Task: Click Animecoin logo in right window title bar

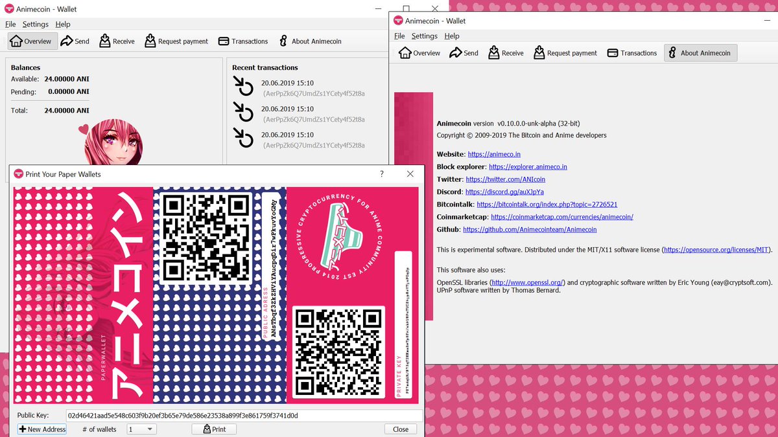Action: [x=398, y=21]
